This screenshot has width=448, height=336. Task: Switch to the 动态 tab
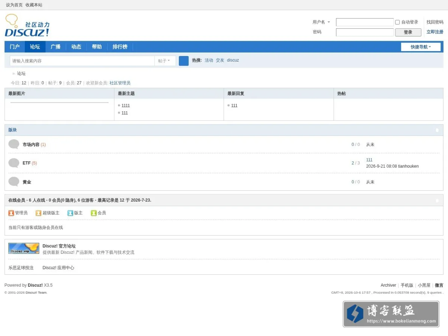(x=76, y=47)
